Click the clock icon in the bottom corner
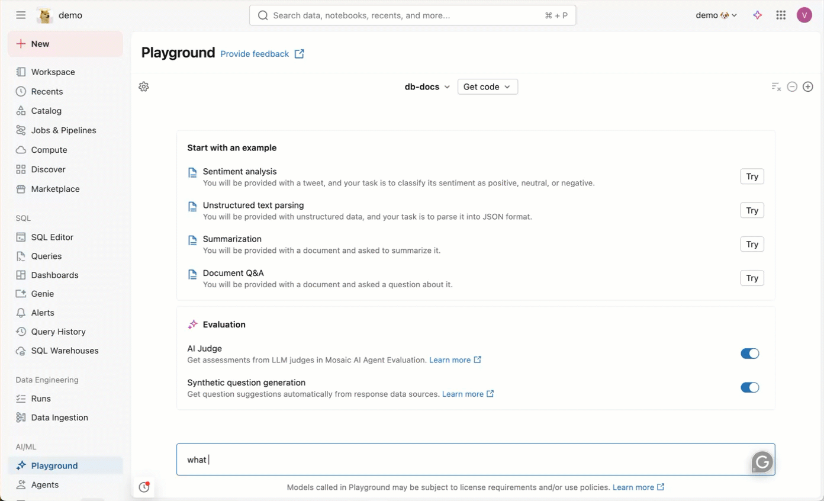Viewport: 824px width, 501px height. [144, 487]
